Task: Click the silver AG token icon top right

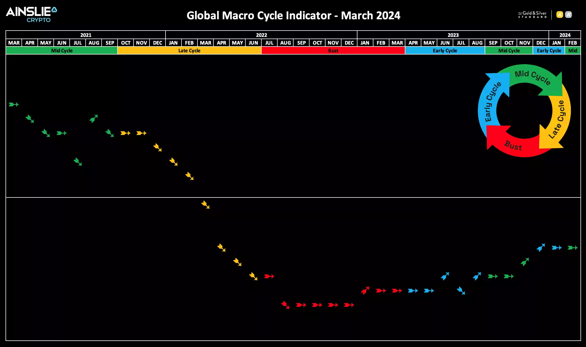Action: (568, 14)
